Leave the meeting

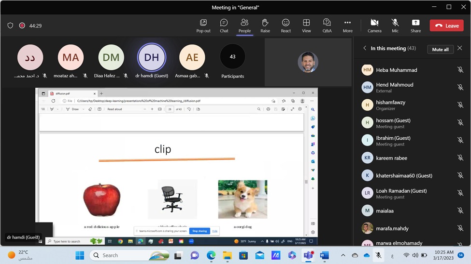point(446,26)
